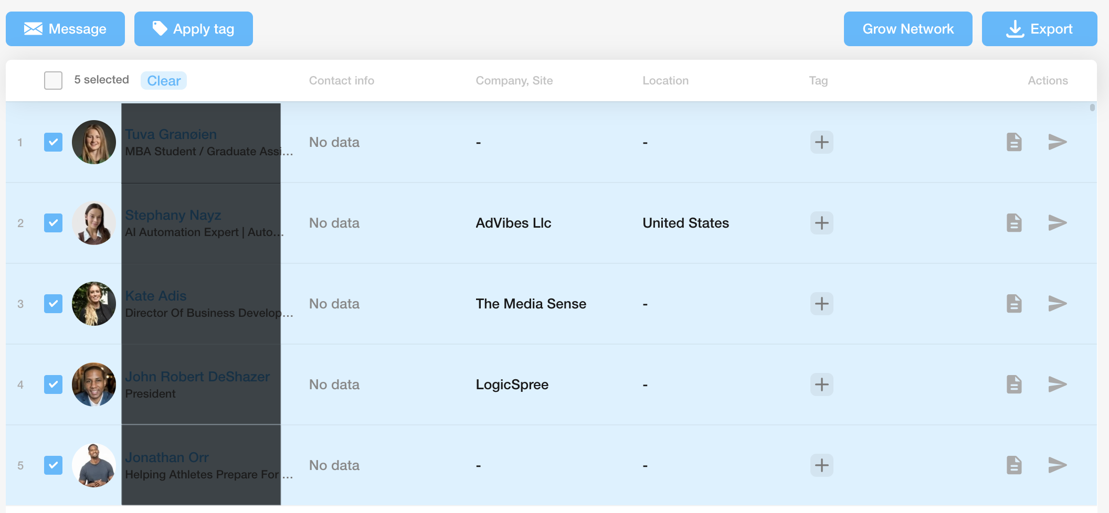Click the 5 selected label
This screenshot has width=1109, height=513.
coord(101,80)
